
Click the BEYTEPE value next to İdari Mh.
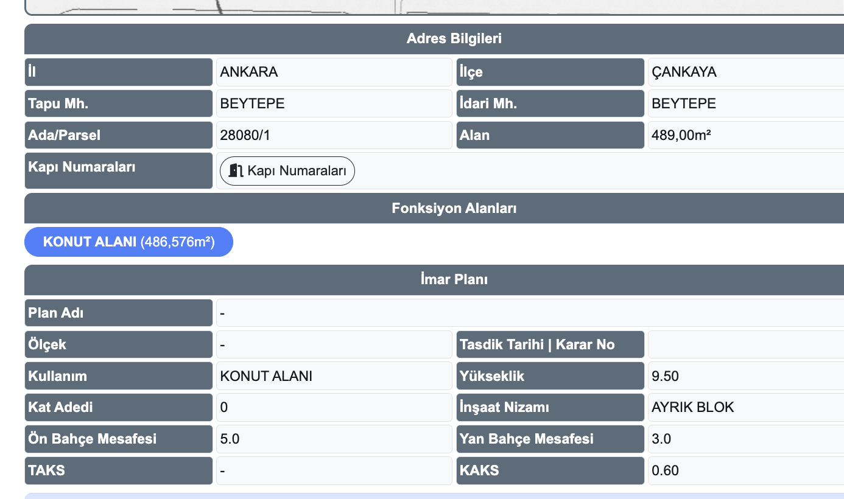tap(745, 103)
